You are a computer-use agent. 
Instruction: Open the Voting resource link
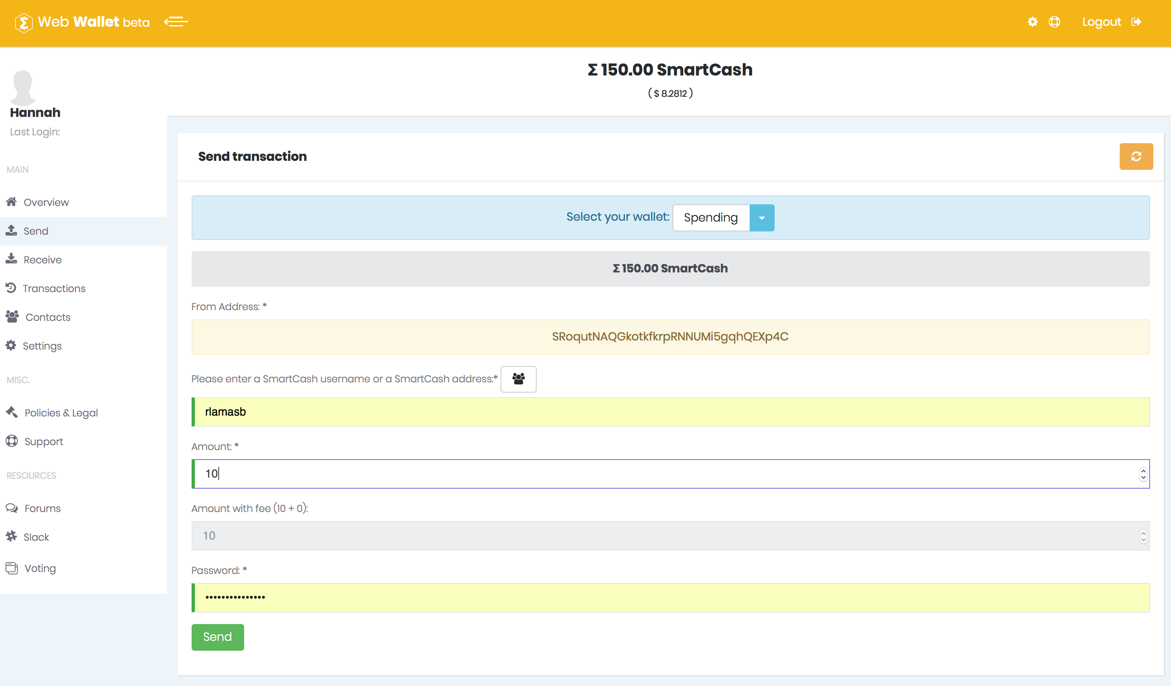40,568
